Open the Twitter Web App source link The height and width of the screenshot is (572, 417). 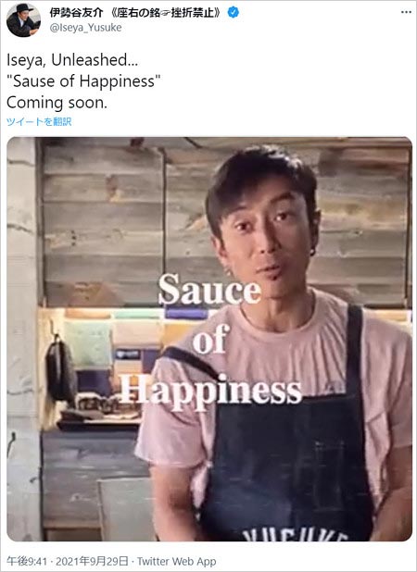(x=176, y=561)
